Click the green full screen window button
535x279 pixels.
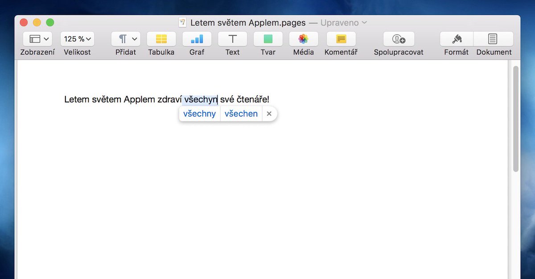(50, 22)
